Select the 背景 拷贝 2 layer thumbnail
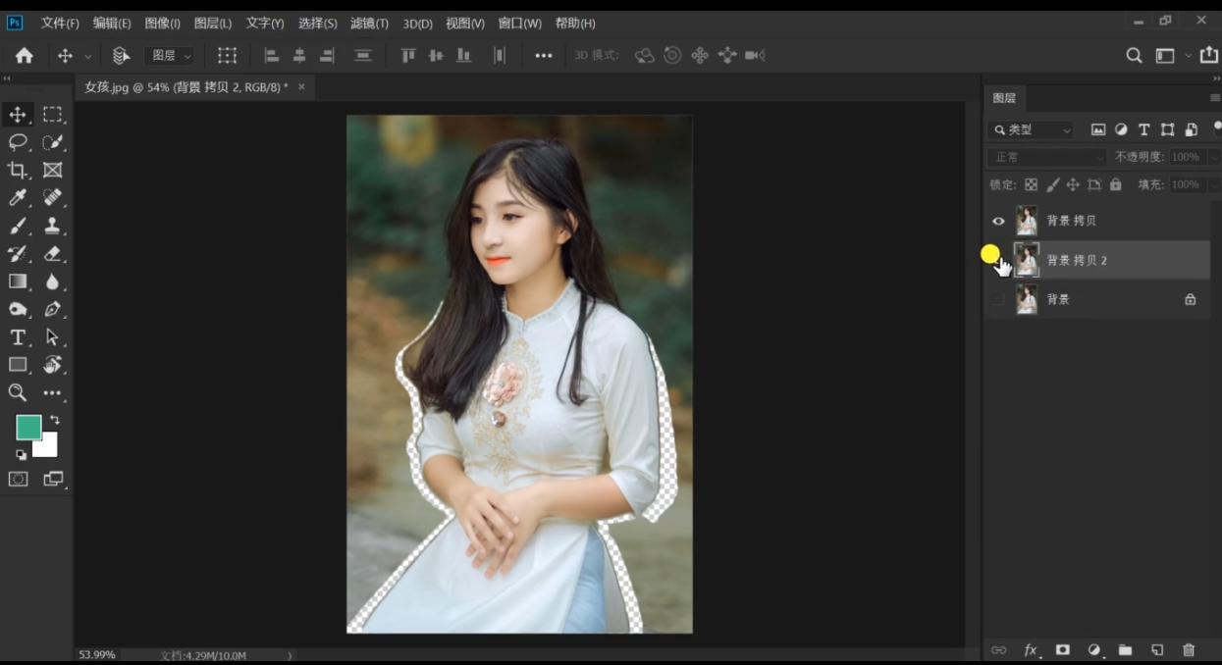This screenshot has height=665, width=1222. click(x=1027, y=260)
